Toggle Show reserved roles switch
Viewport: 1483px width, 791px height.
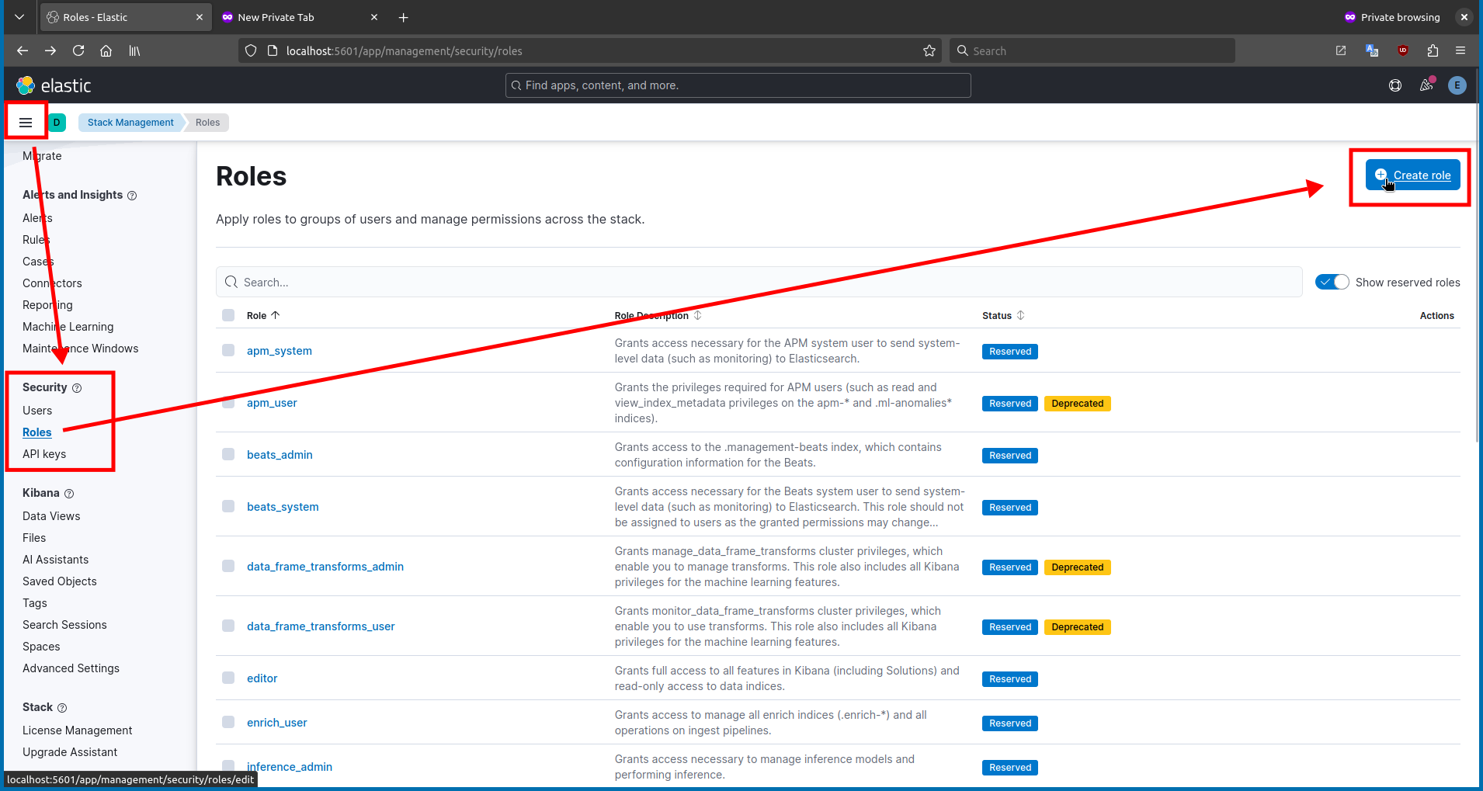click(1332, 283)
